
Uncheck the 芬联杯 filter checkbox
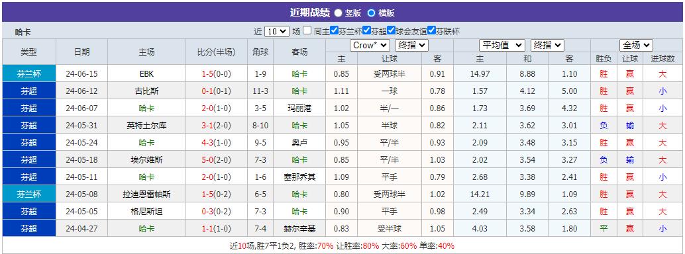[432, 30]
